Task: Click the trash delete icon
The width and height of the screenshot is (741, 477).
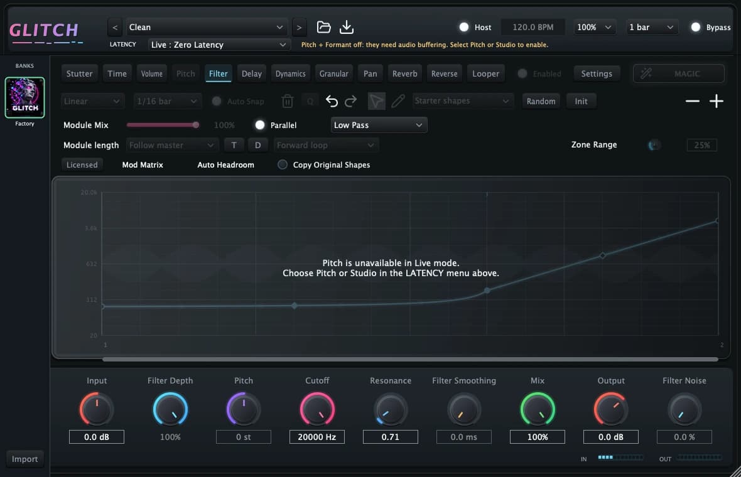Action: click(288, 101)
